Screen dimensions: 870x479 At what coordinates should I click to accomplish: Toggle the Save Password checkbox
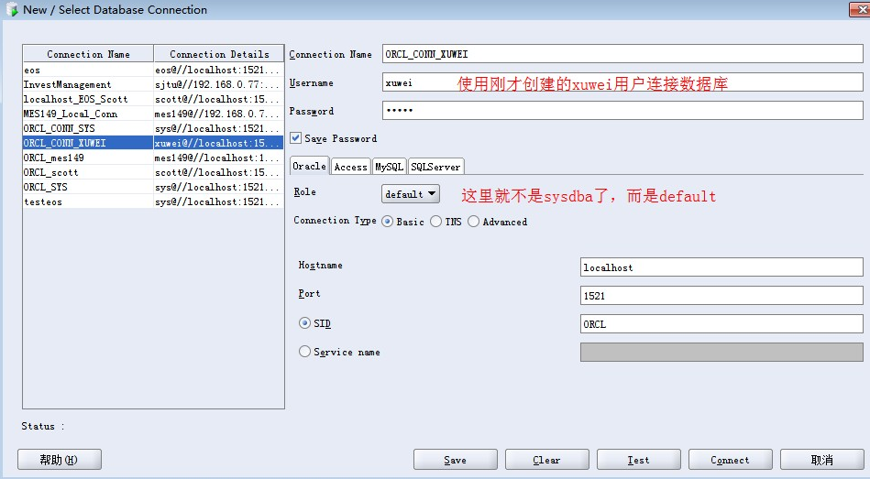(x=296, y=138)
